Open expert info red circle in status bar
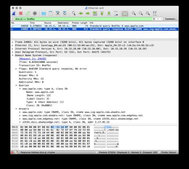189x169 pixels. pyautogui.click(x=12, y=152)
